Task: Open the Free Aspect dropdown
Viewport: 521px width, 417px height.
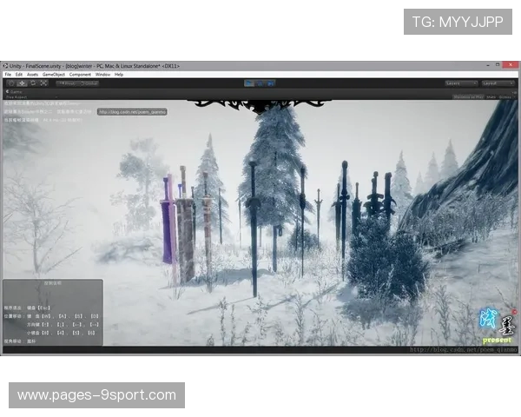Action: pos(19,97)
